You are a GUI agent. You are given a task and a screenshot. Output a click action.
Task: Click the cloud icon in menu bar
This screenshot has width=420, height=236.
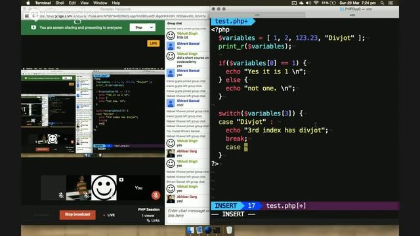pyautogui.click(x=301, y=3)
